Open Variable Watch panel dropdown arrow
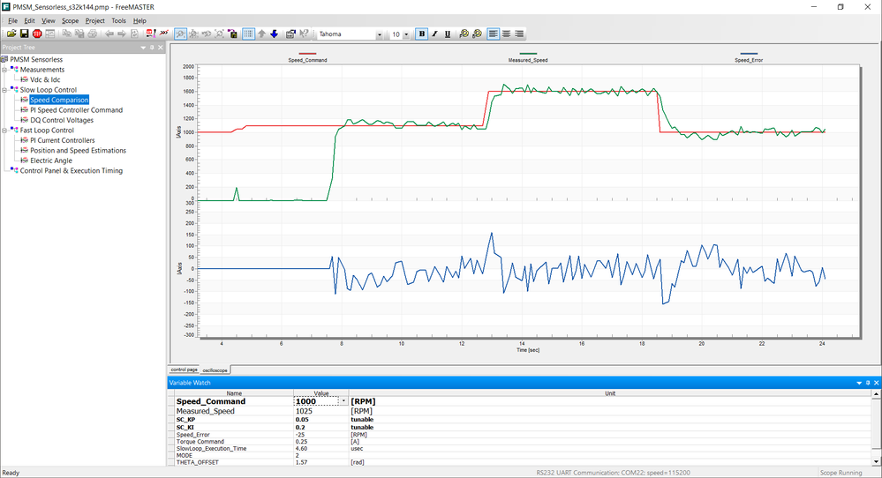Screen dimensions: 882x478 [x=860, y=383]
